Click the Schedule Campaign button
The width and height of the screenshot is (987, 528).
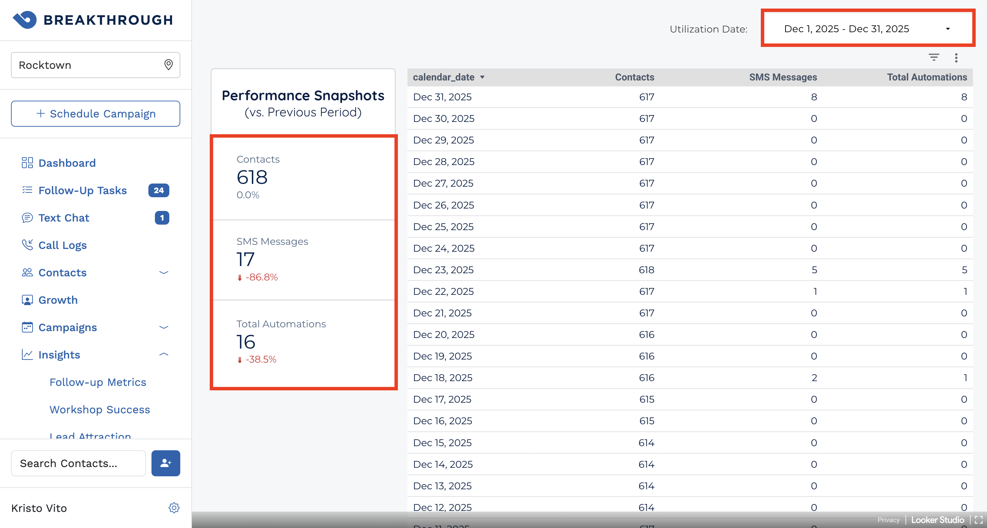click(x=95, y=114)
